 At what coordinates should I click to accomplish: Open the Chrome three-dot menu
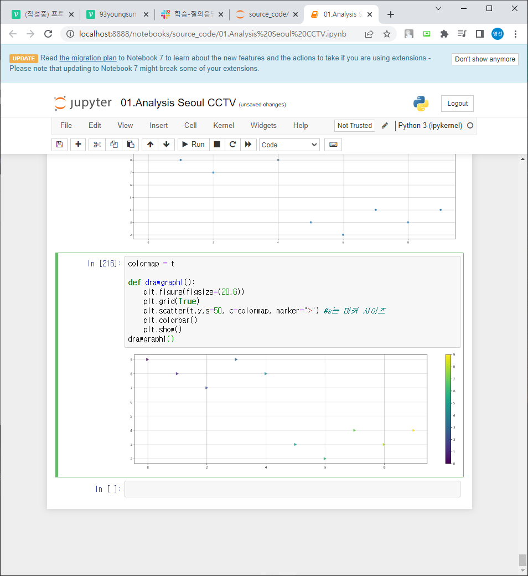(515, 34)
